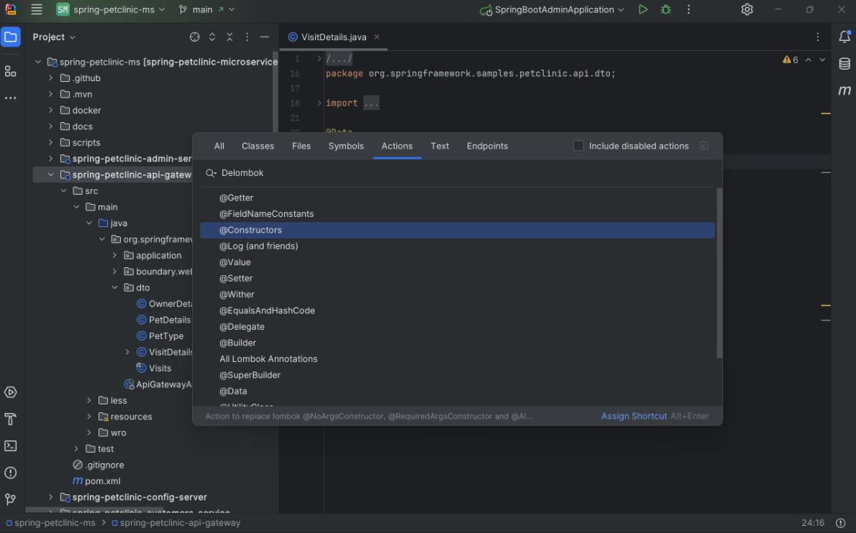Open the Notifications bell panel
856x533 pixels.
point(844,37)
